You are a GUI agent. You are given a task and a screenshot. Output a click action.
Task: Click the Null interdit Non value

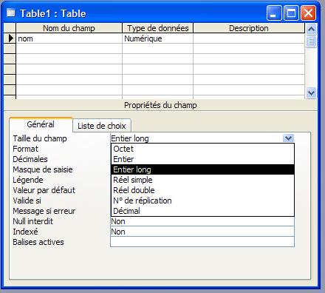(x=202, y=221)
